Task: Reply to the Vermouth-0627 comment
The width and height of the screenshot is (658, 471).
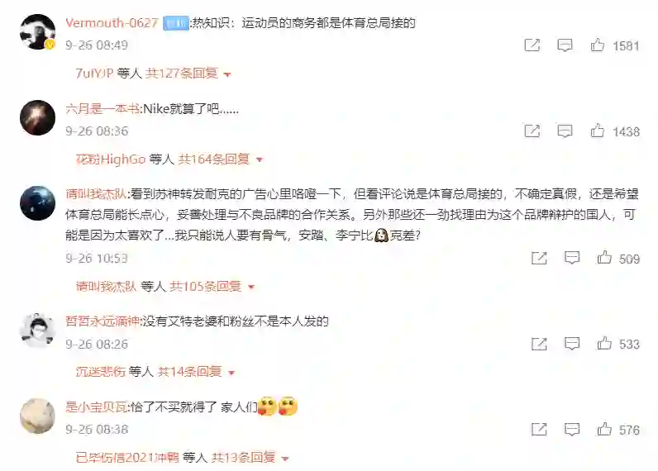Action: click(x=565, y=45)
